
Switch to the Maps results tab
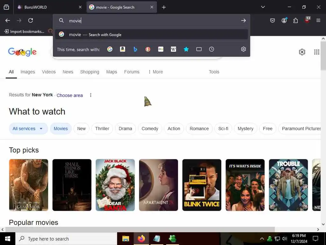112,72
